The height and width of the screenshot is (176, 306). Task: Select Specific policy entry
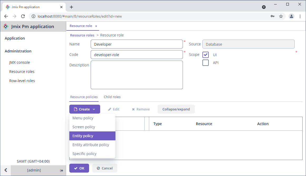pyautogui.click(x=92, y=154)
